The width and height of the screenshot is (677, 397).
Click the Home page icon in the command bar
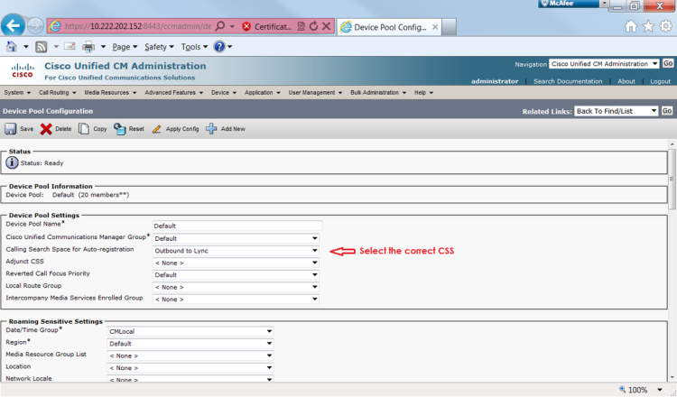12,47
